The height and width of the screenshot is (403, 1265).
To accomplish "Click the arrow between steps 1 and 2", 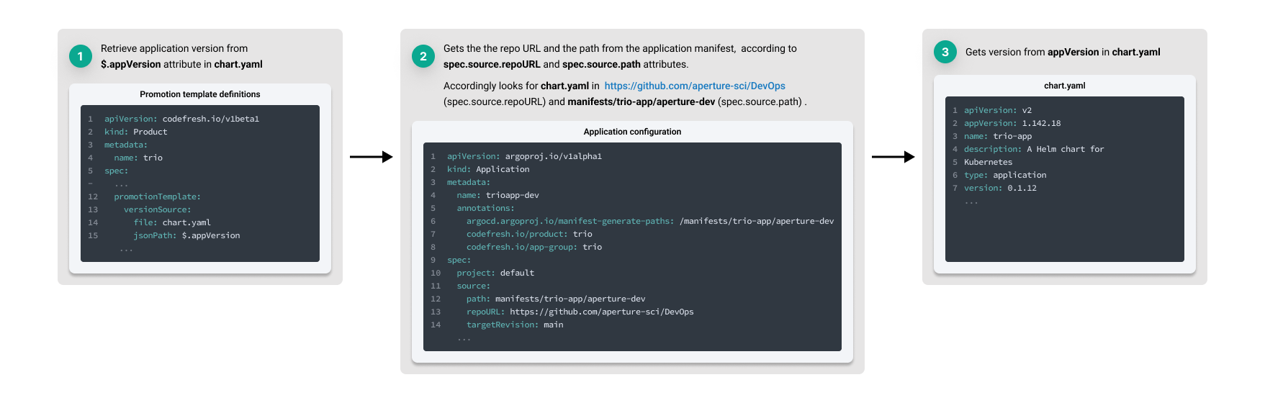I will pos(371,157).
